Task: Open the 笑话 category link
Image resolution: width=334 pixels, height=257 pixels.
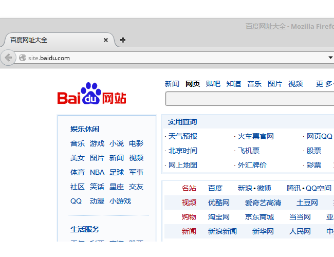Action: tap(97, 187)
